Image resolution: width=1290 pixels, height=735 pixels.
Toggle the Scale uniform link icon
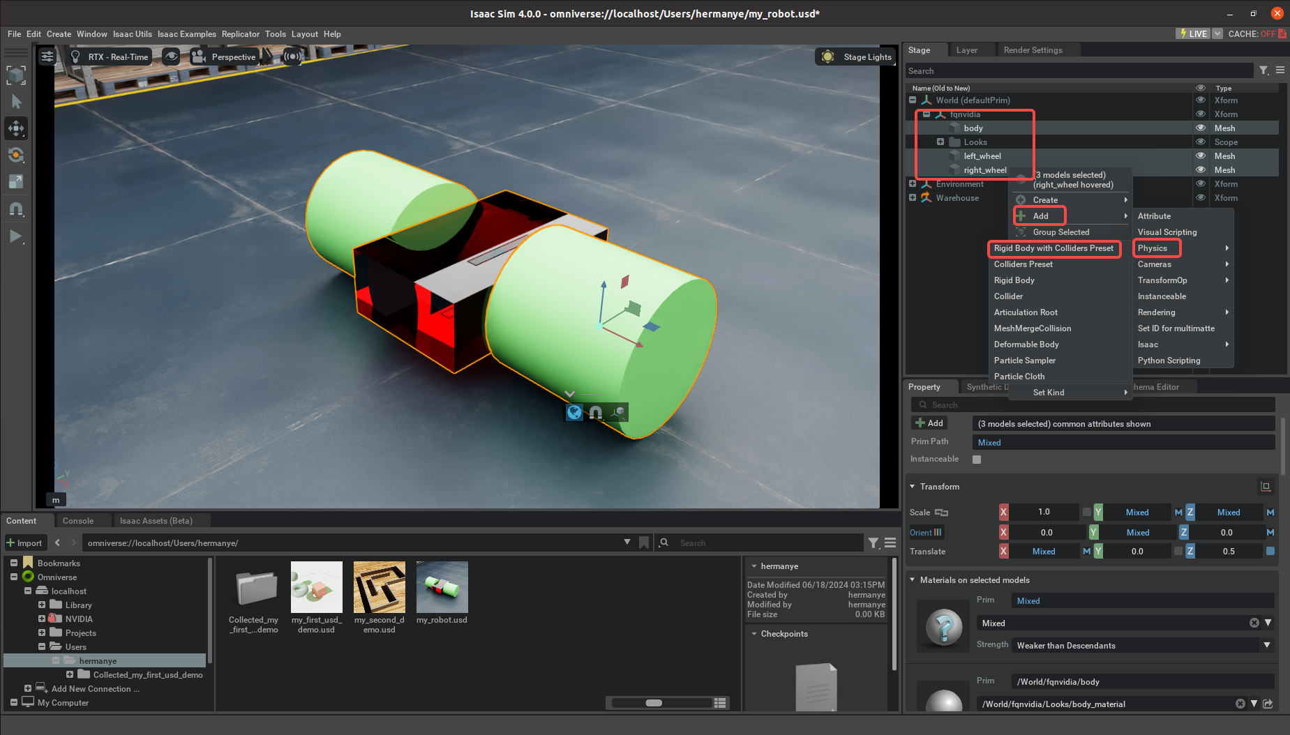tap(941, 513)
